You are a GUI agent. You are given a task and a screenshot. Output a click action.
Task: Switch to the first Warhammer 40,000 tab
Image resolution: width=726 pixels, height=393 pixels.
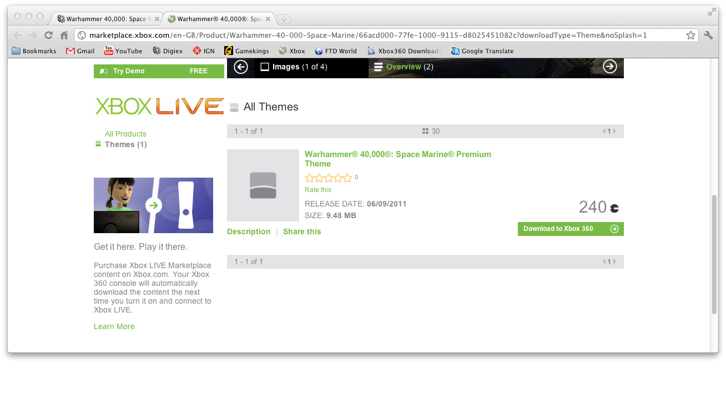104,19
